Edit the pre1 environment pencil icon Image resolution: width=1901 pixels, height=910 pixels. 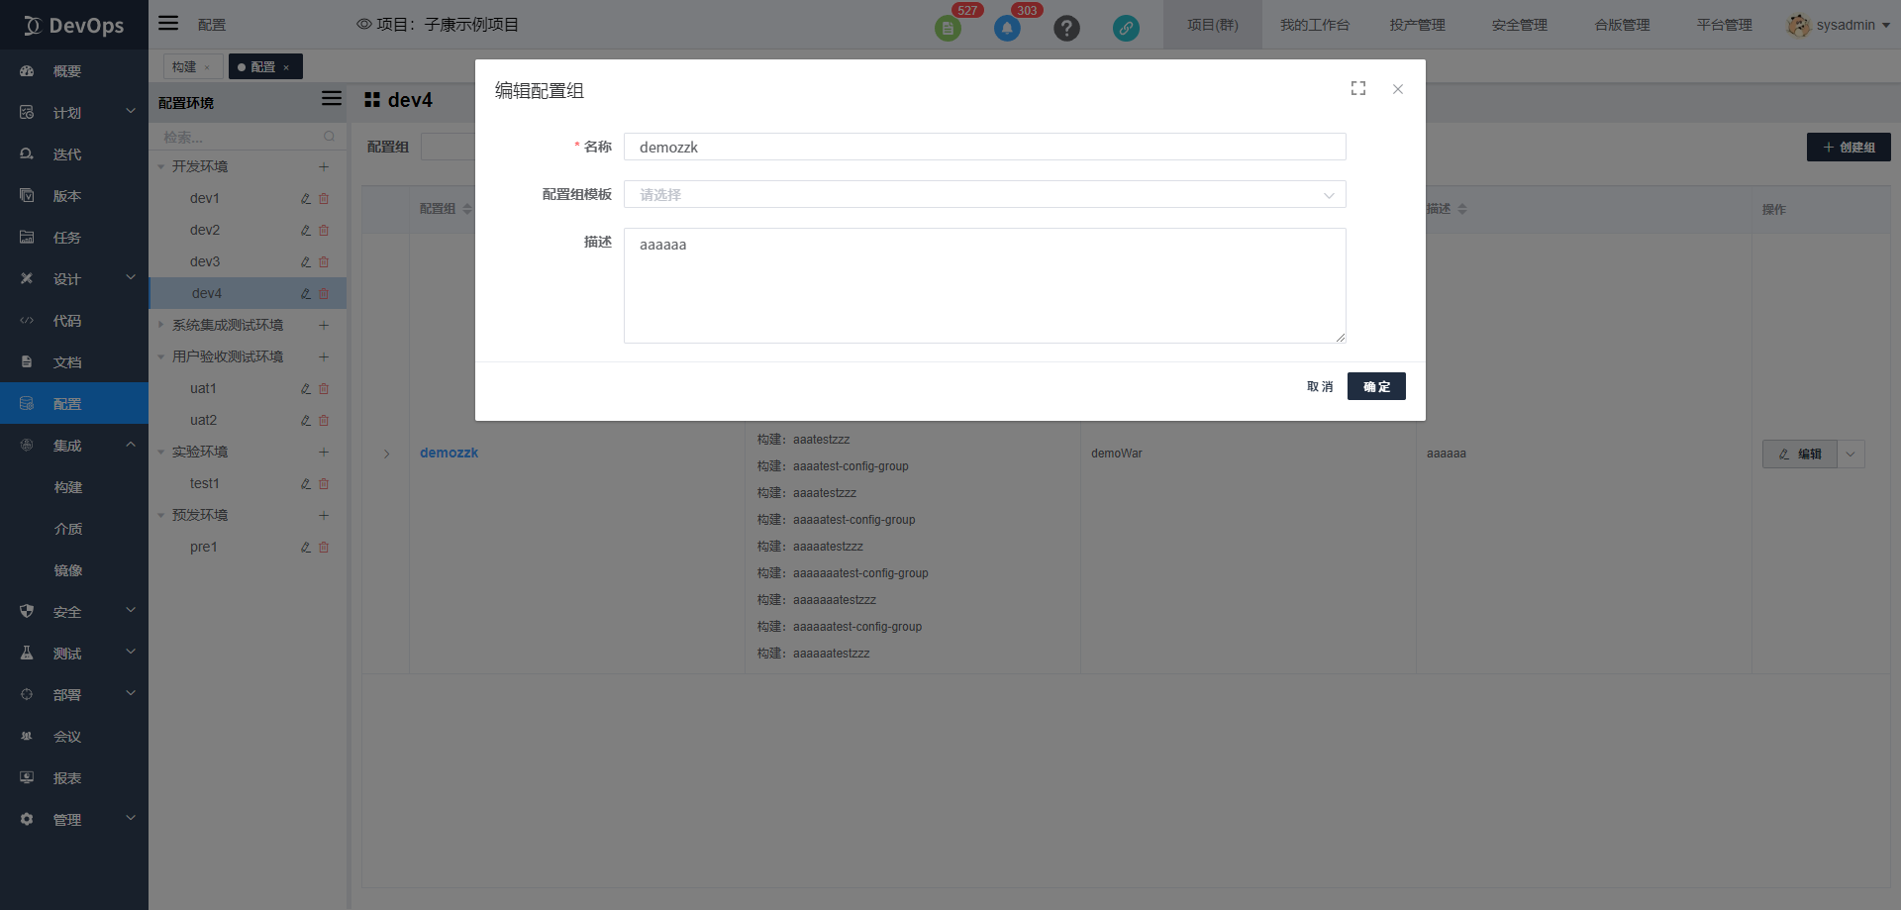click(306, 548)
